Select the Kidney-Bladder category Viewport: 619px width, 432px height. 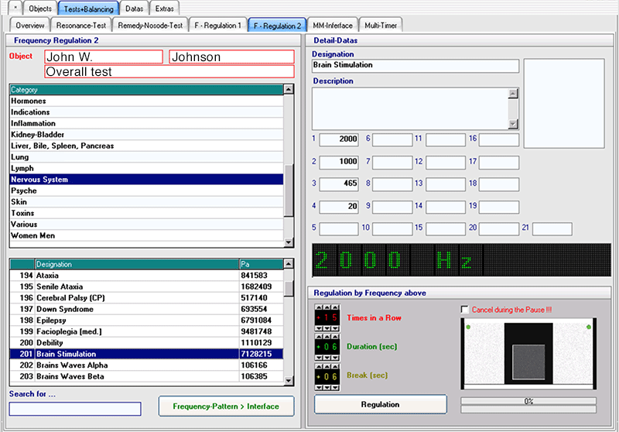pos(146,135)
